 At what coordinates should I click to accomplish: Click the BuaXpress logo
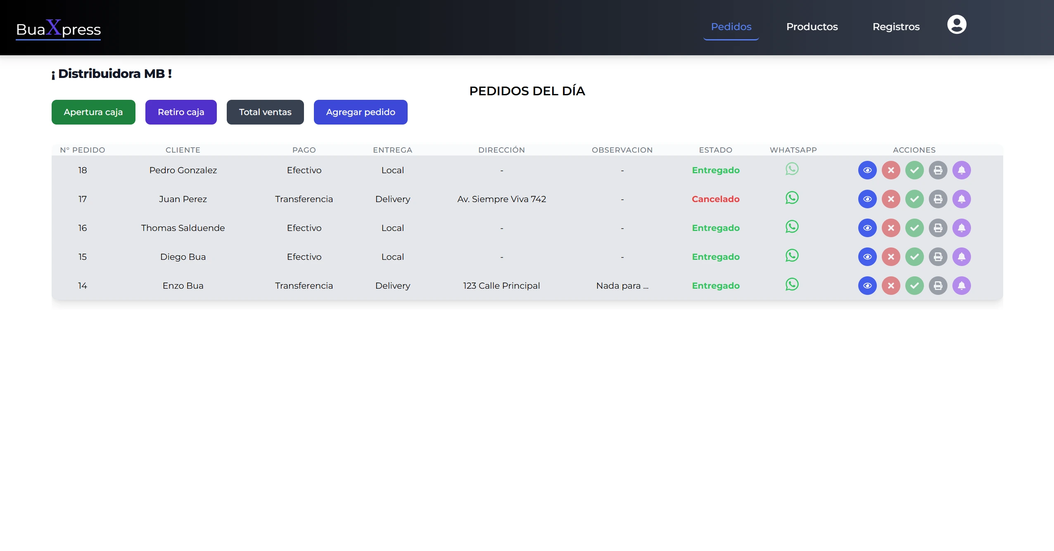click(58, 29)
